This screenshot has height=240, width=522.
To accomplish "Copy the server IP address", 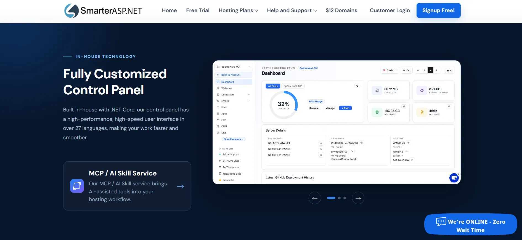I will pyautogui.click(x=412, y=160).
